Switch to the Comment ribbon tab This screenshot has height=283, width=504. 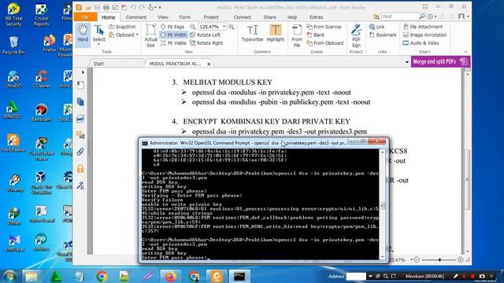pyautogui.click(x=136, y=17)
